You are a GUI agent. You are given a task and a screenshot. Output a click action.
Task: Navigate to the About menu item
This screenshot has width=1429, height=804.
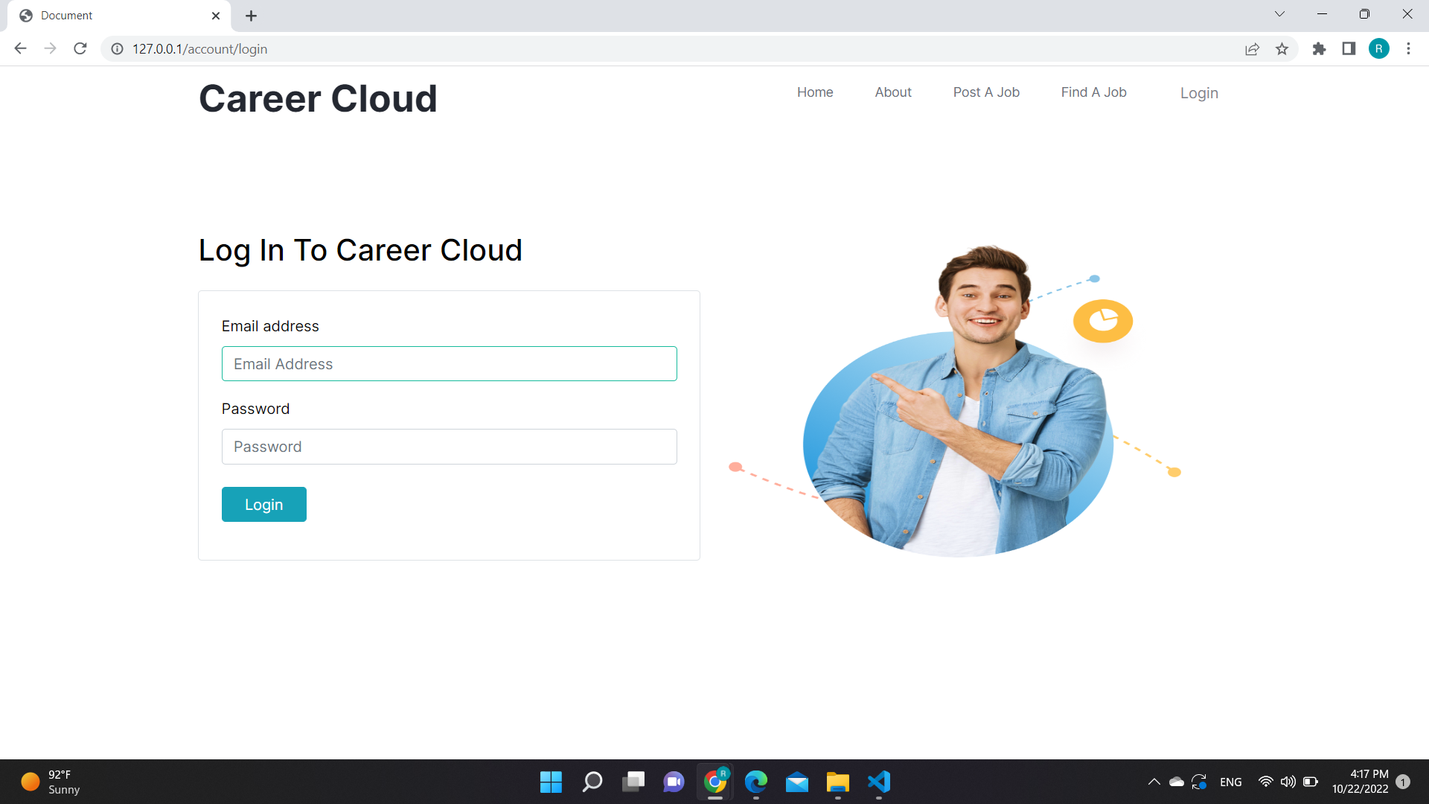point(892,92)
